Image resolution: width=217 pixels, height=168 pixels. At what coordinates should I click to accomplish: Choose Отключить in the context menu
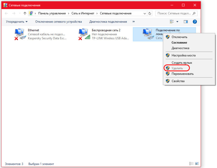tap(179, 37)
